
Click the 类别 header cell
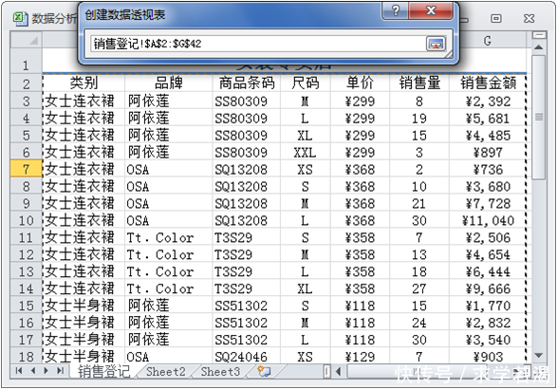pos(84,83)
